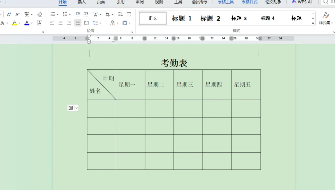Open the 审阅 tab
This screenshot has height=190, width=335.
140,2
